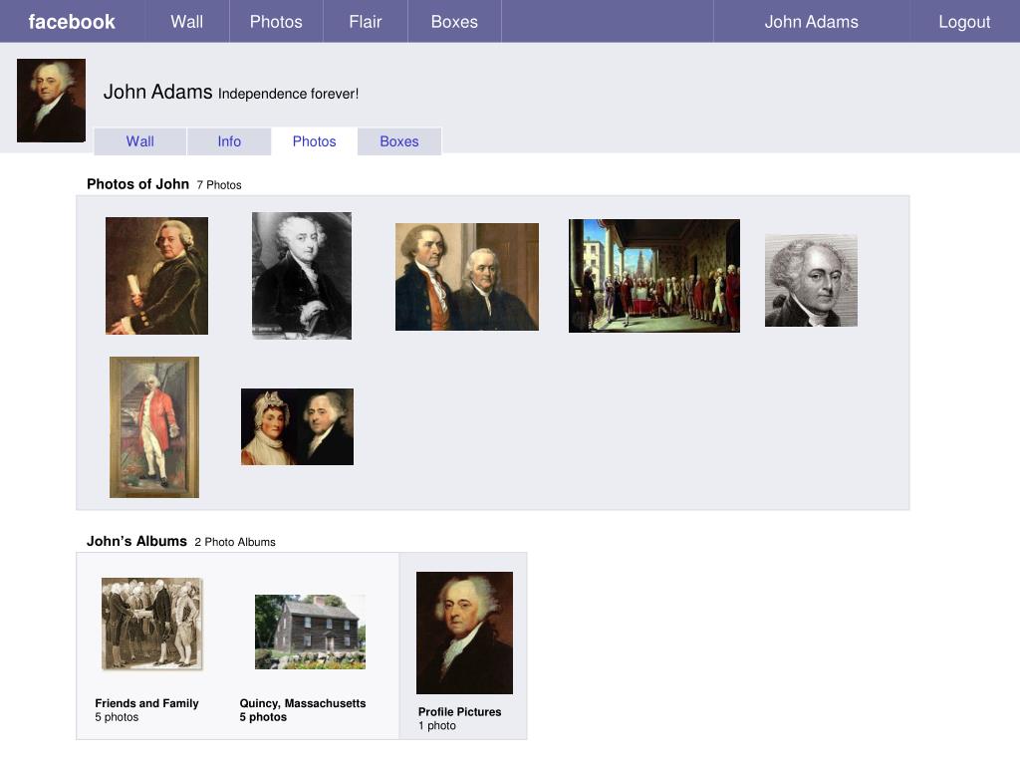Switch to the Info profile tab

(229, 141)
